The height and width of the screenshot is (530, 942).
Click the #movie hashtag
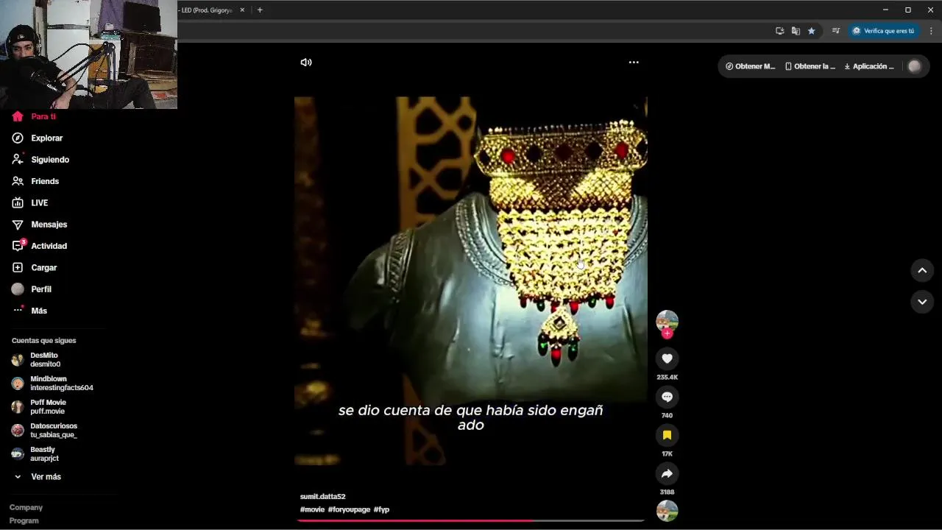(312, 509)
